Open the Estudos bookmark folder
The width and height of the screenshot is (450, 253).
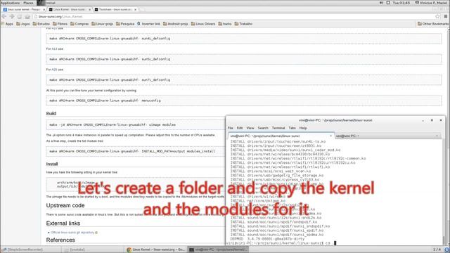pyautogui.click(x=41, y=24)
